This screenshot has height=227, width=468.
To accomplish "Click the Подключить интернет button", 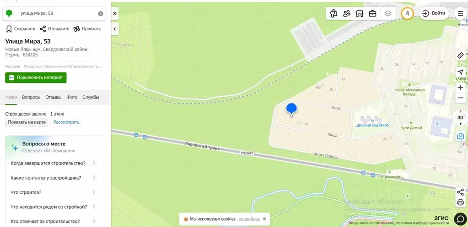I will 36,77.
